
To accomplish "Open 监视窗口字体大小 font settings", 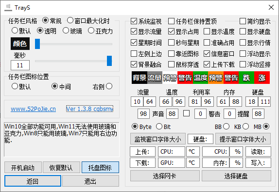I will tap(158, 139).
